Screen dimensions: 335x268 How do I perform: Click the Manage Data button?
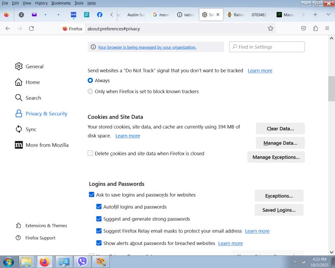pos(280,143)
